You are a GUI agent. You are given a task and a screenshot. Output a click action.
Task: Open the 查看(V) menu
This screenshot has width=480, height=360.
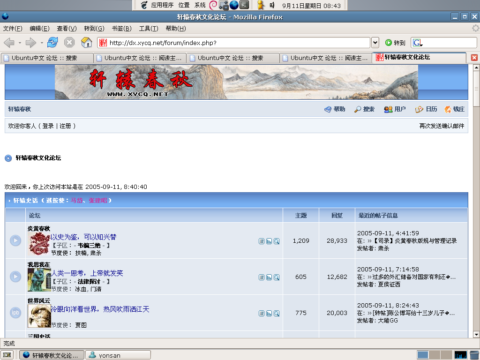click(67, 29)
